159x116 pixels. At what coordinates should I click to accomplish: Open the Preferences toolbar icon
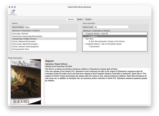[x=13, y=13]
